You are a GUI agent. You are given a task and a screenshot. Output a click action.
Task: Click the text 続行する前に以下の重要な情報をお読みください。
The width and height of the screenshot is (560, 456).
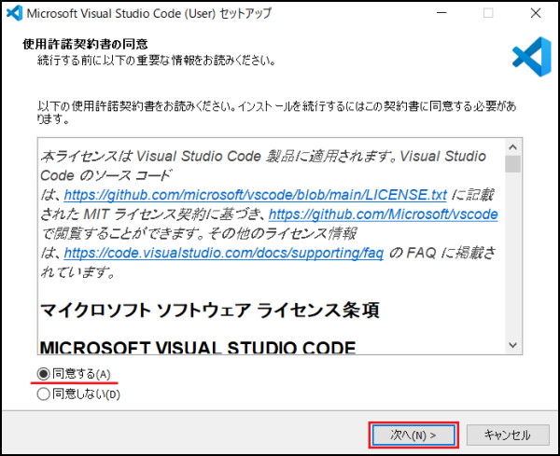[x=157, y=61]
